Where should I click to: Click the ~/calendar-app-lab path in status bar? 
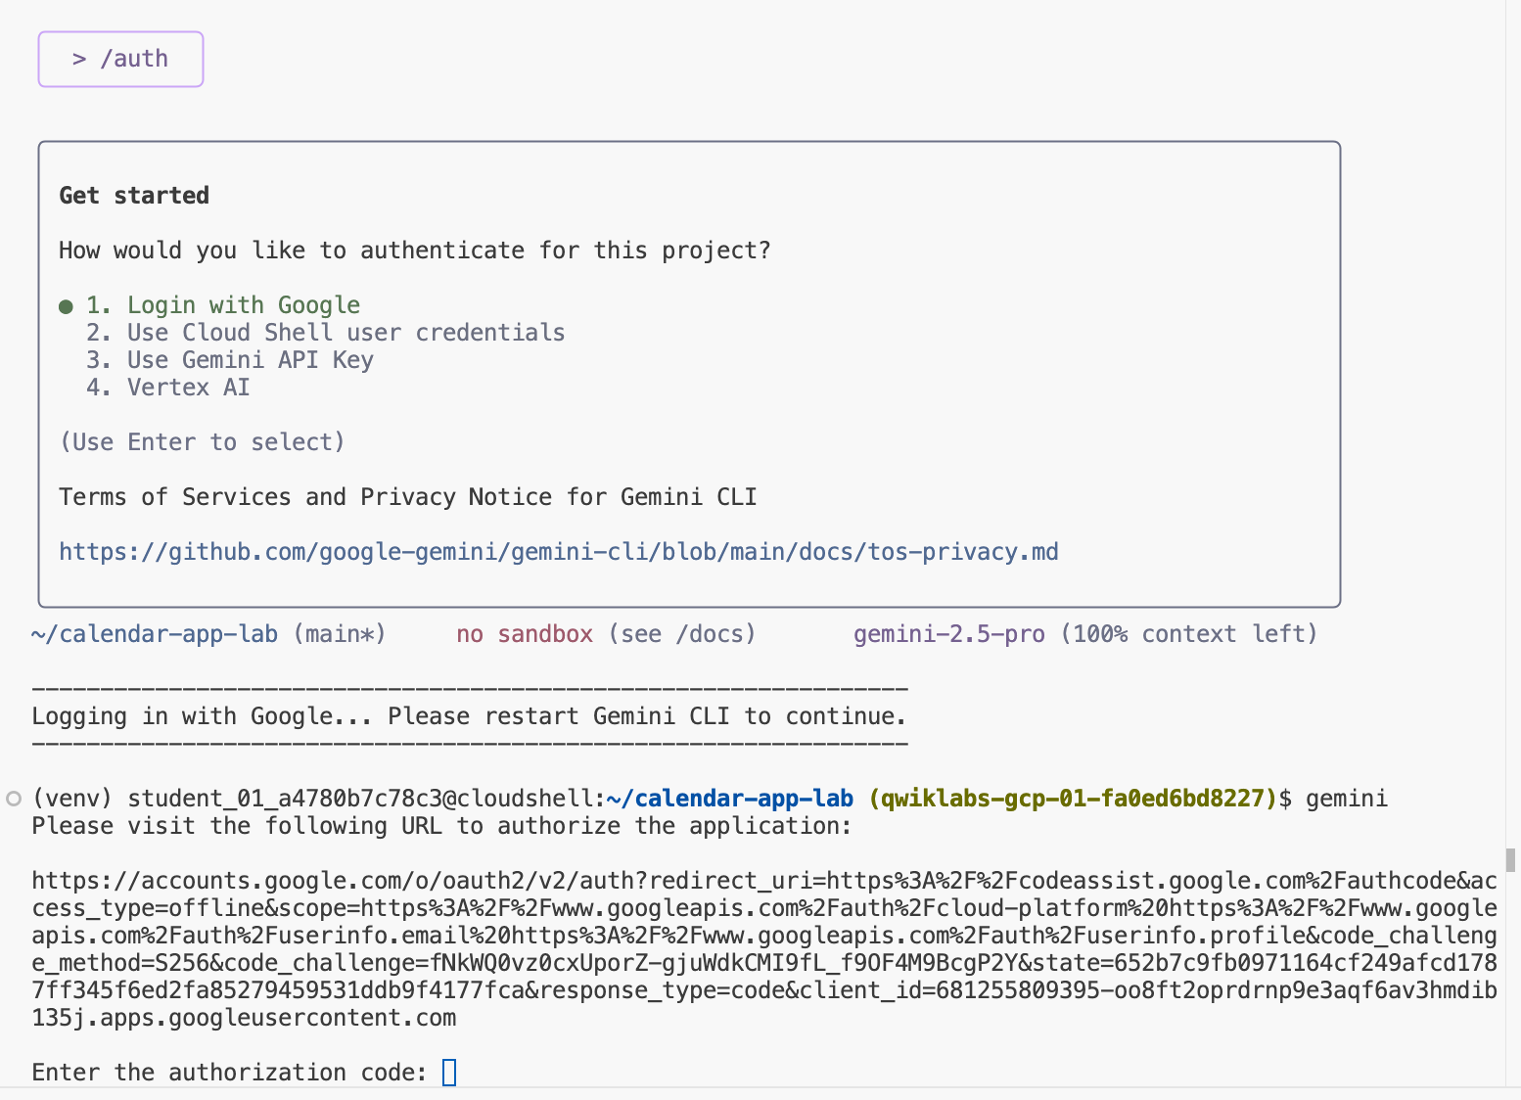point(155,634)
